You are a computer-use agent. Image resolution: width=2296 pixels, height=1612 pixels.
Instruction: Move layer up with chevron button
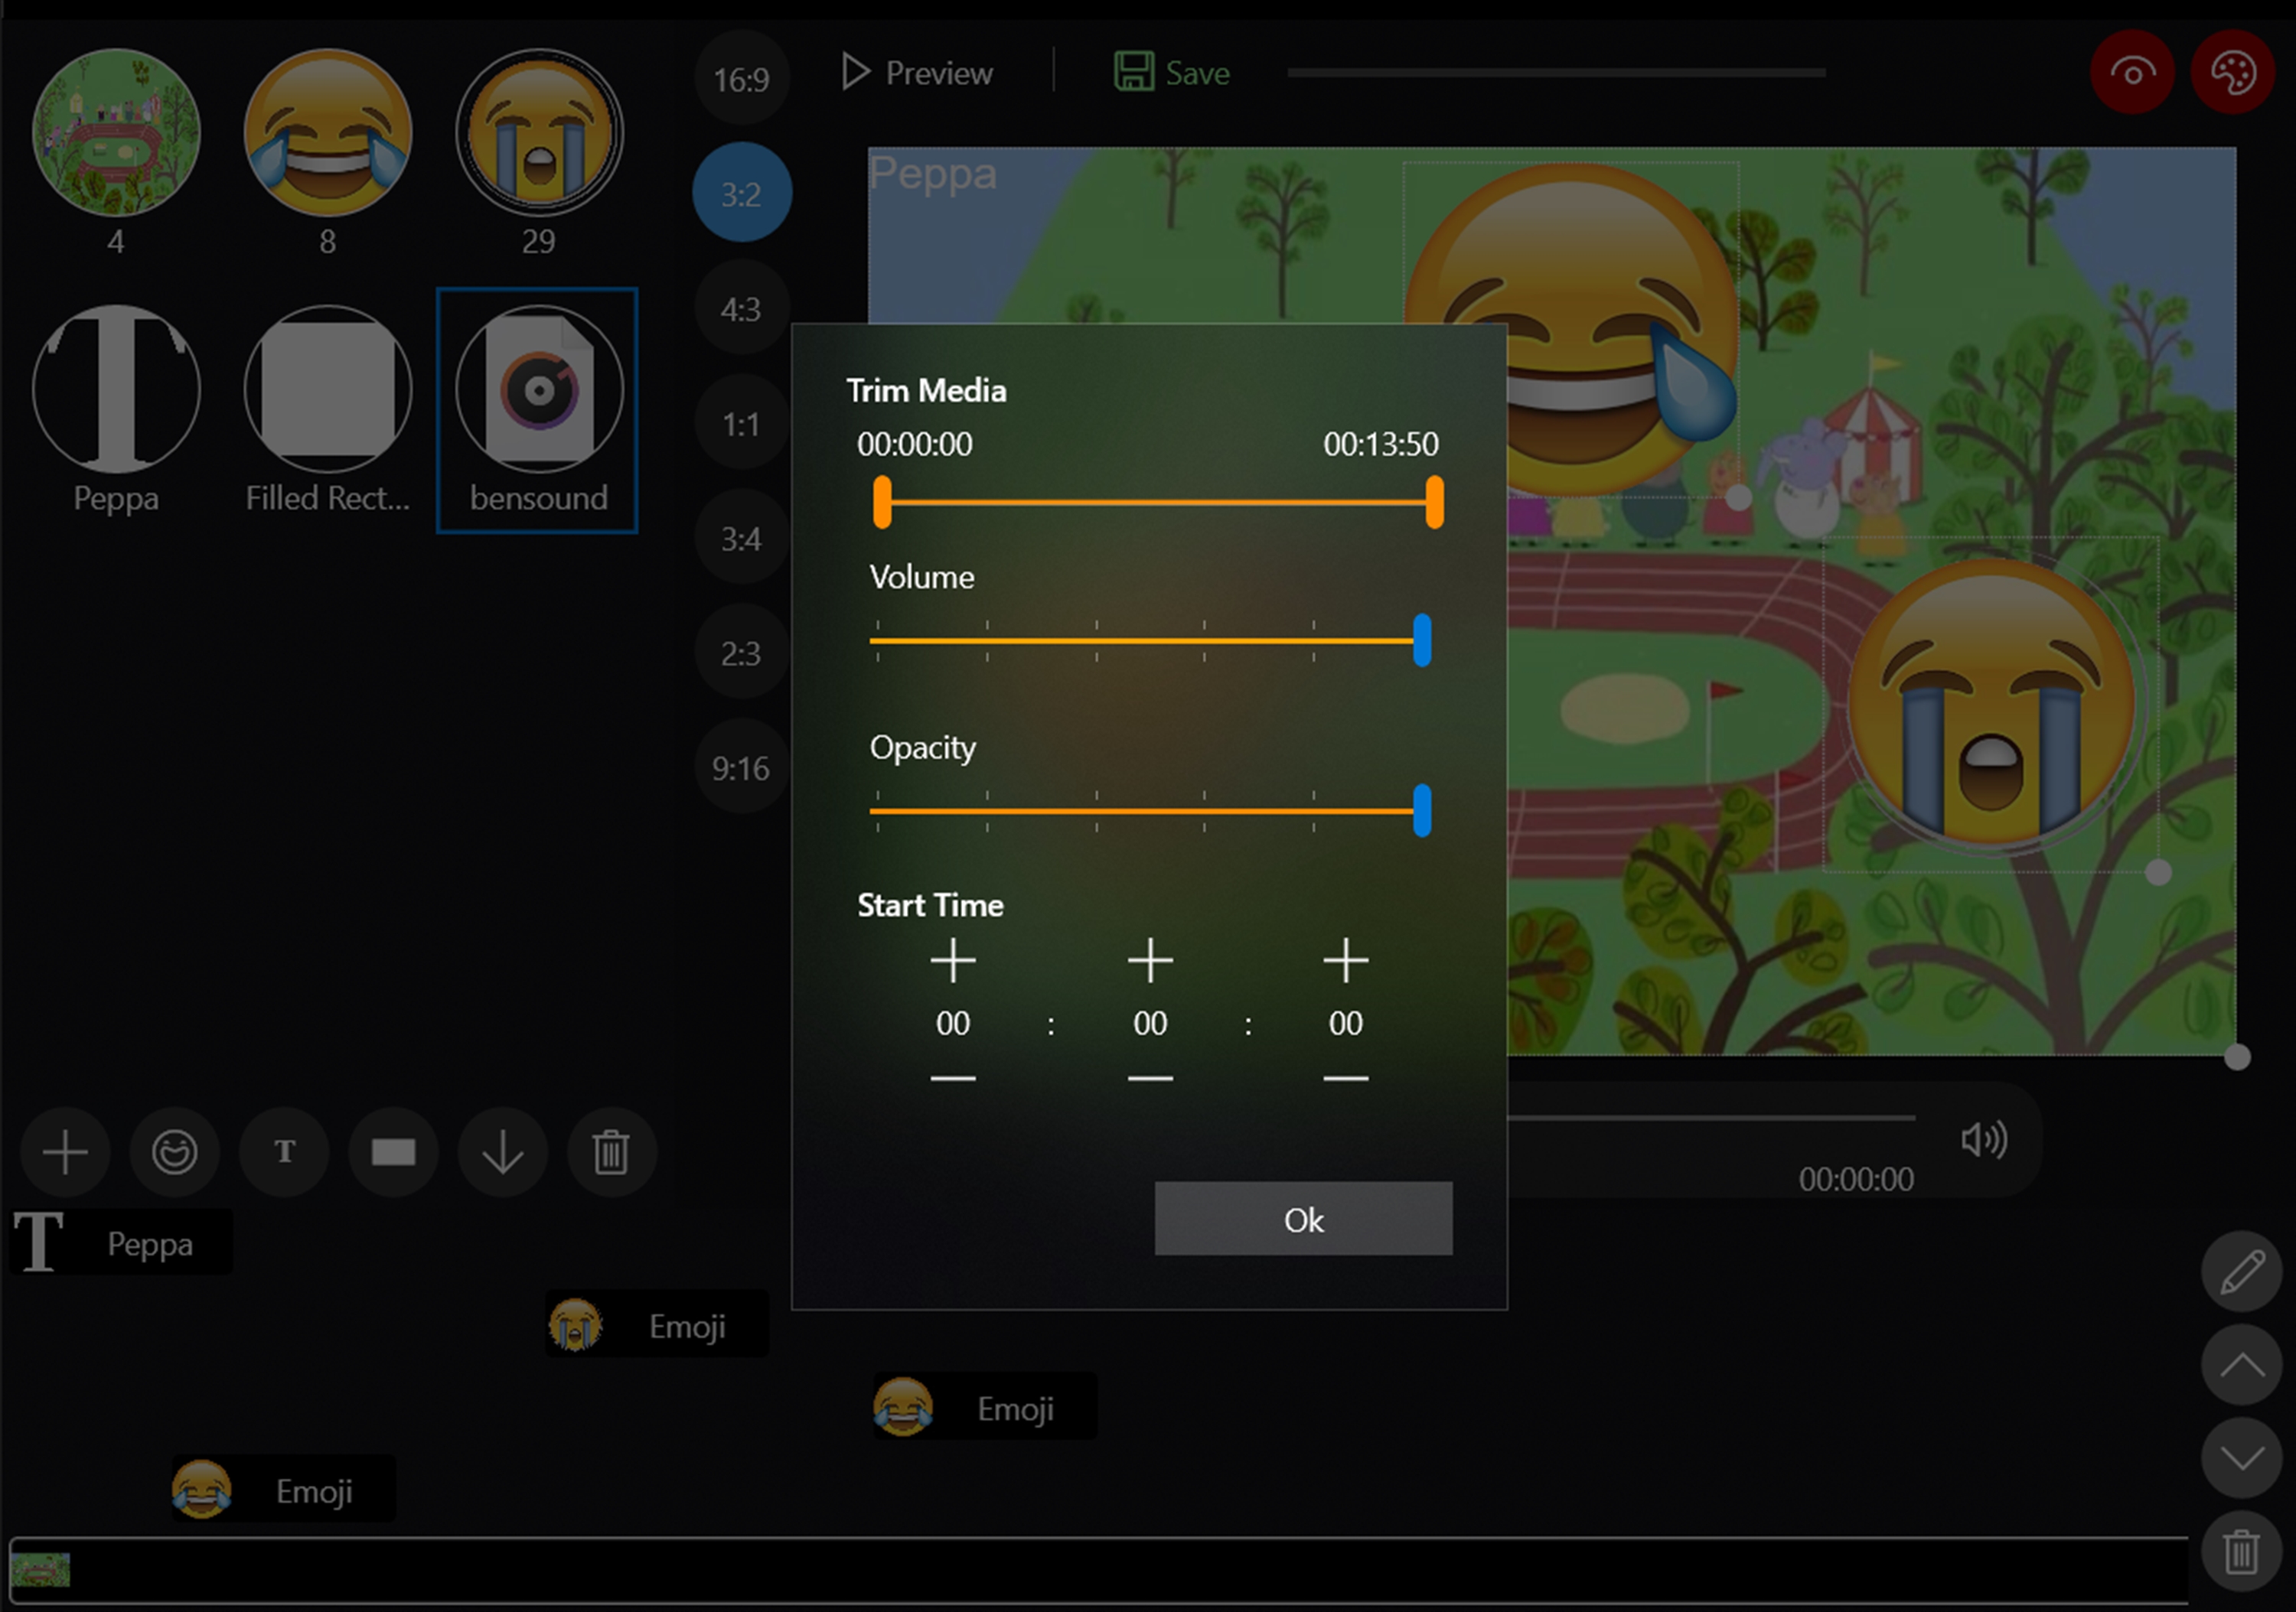click(2241, 1365)
